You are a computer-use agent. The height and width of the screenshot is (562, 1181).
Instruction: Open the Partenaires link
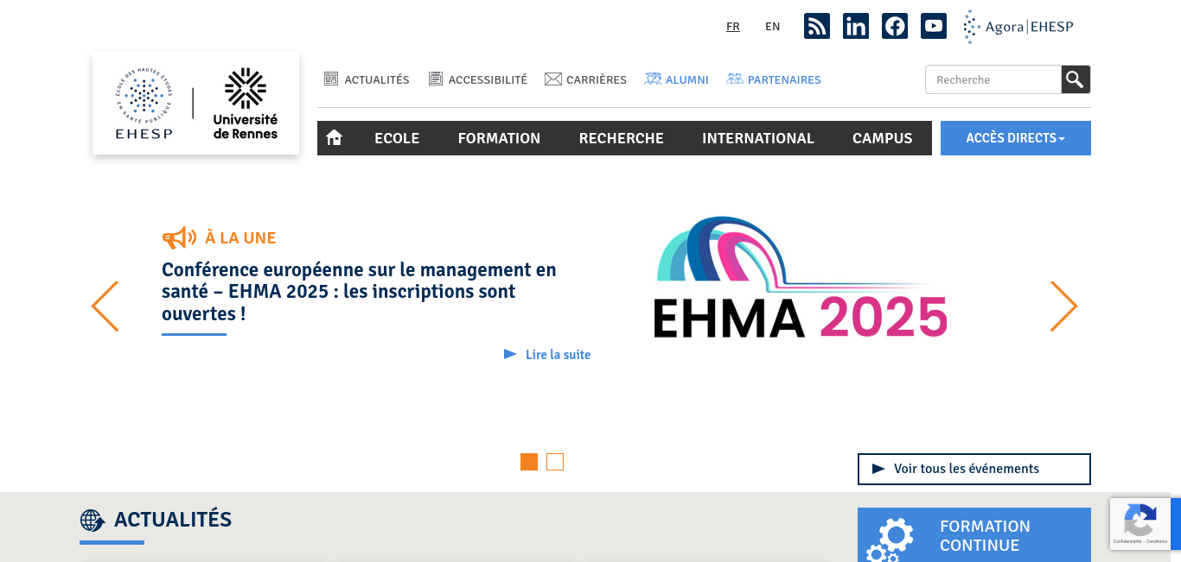(774, 79)
